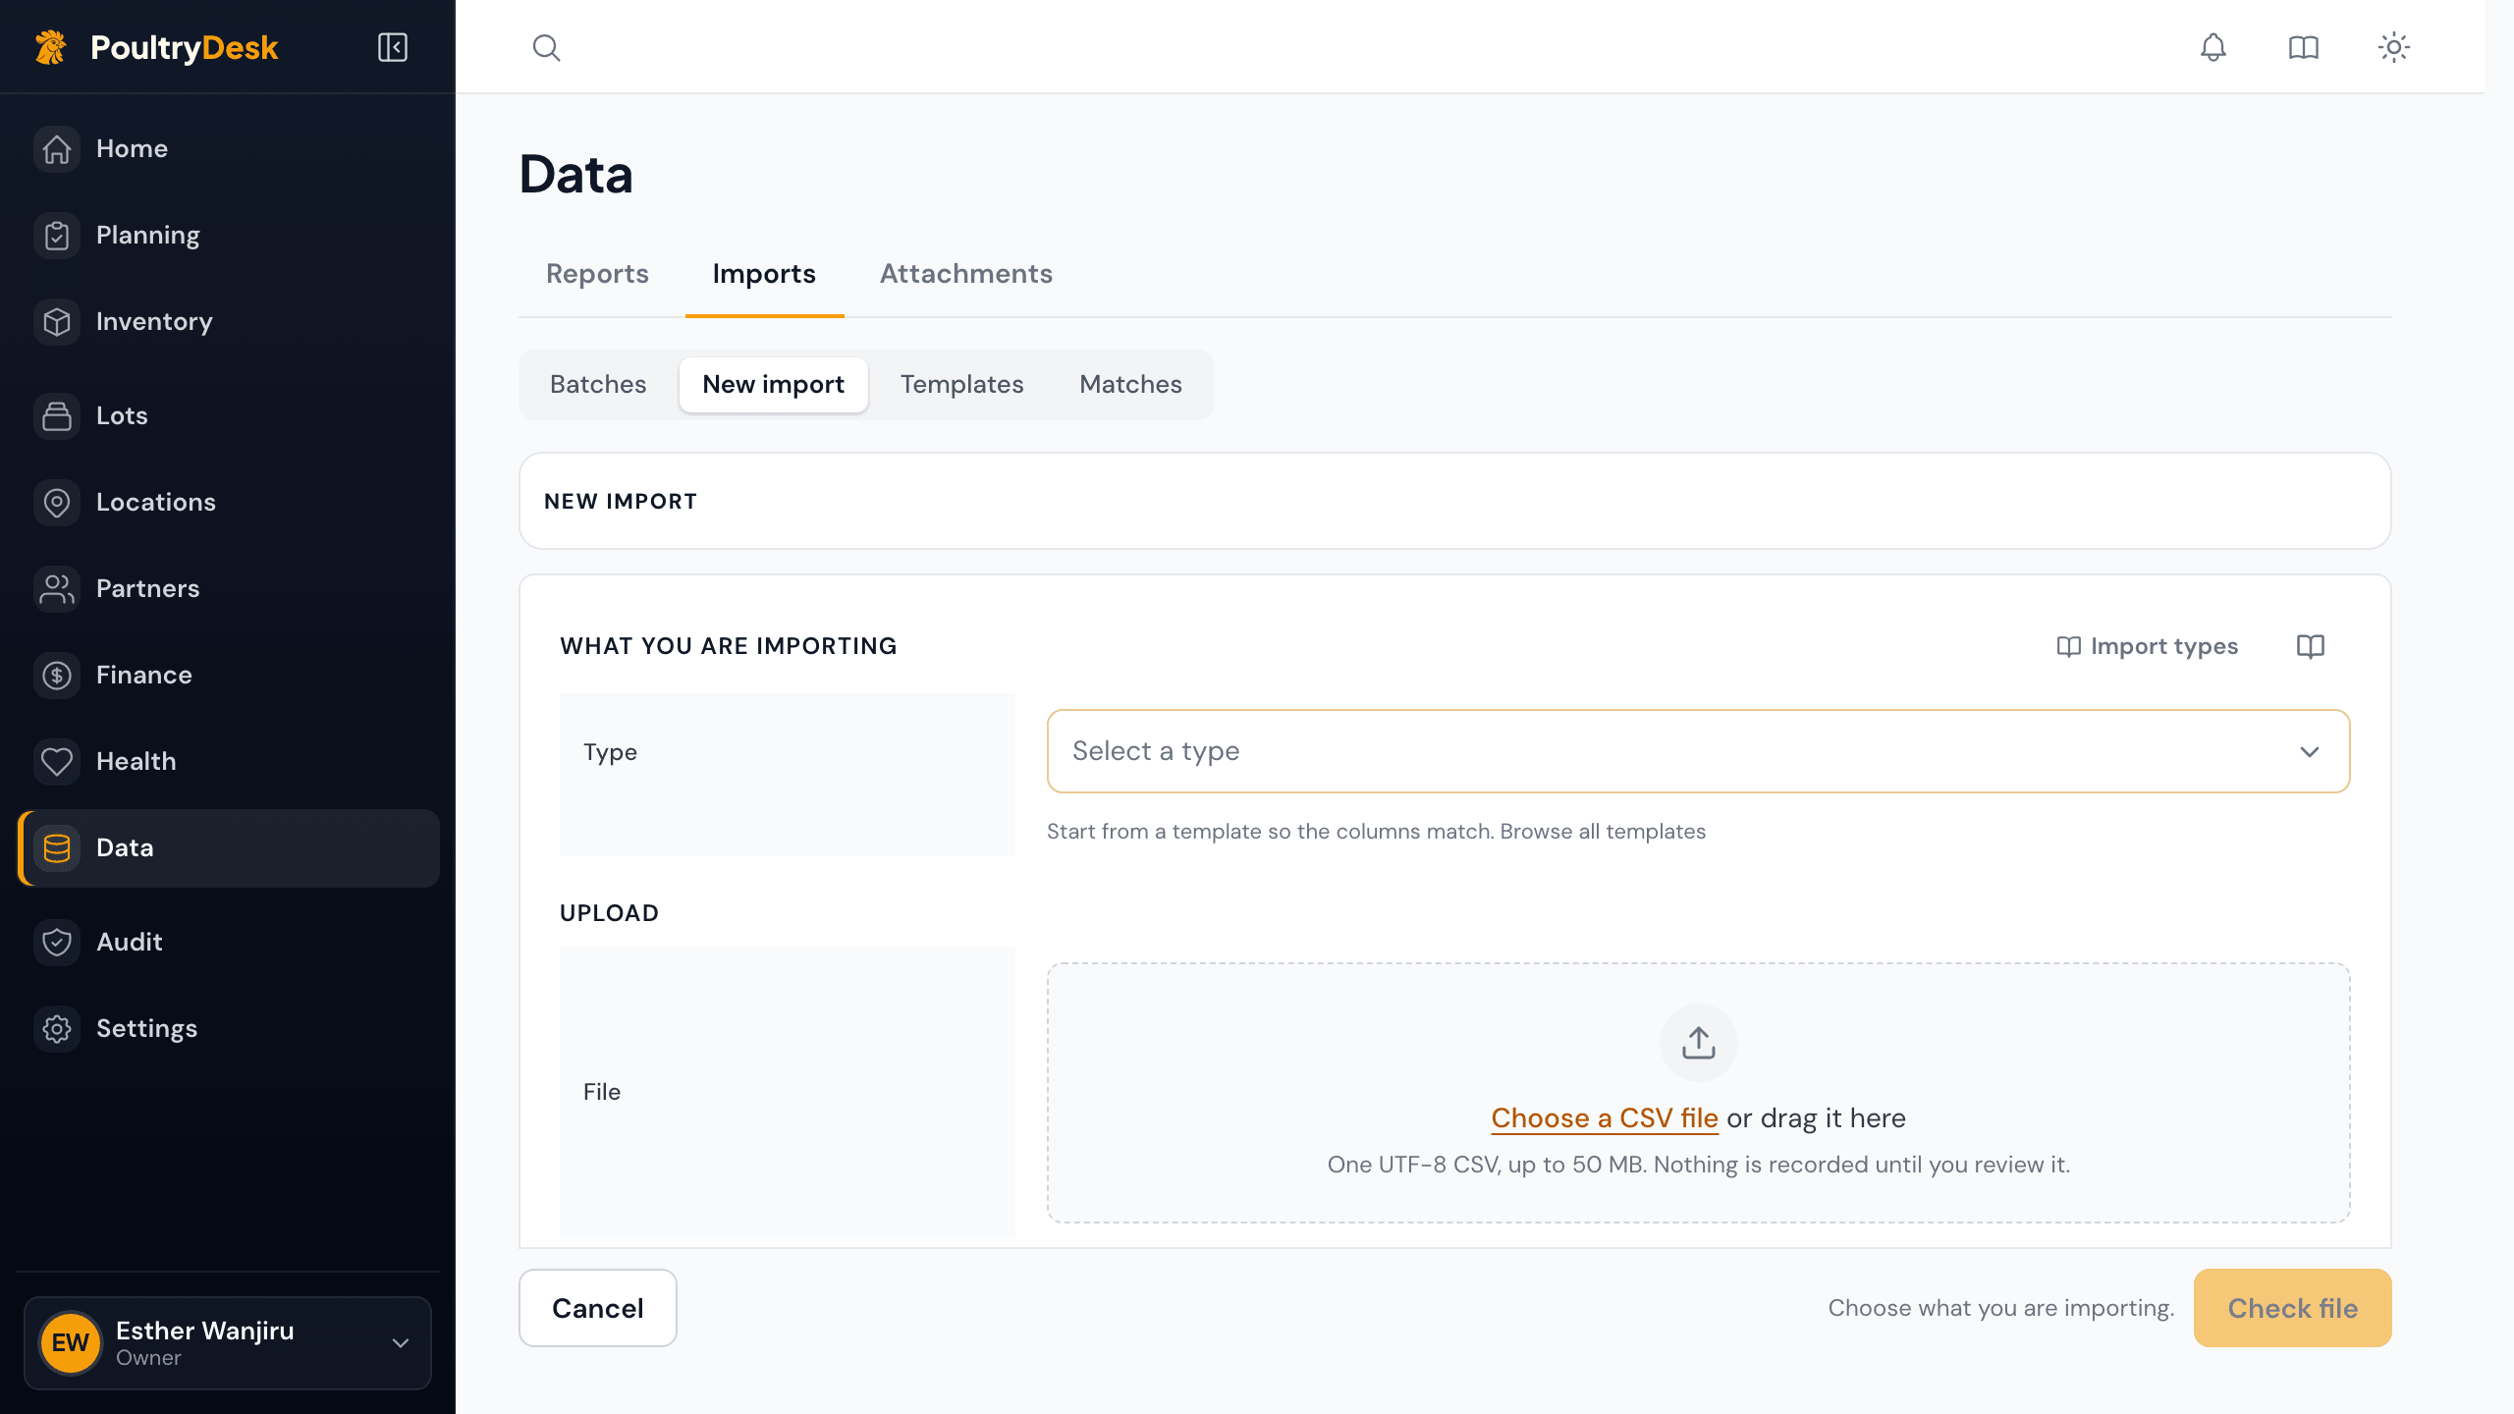2514x1414 pixels.
Task: Click the 'Choose what you are importing.' text
Action: tap(2000, 1309)
